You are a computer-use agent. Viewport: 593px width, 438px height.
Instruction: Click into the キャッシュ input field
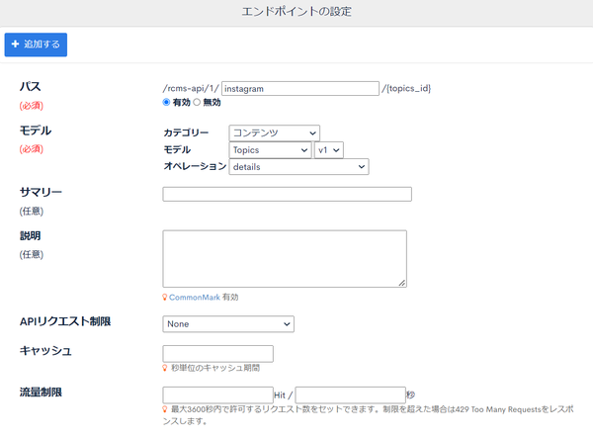(x=217, y=354)
